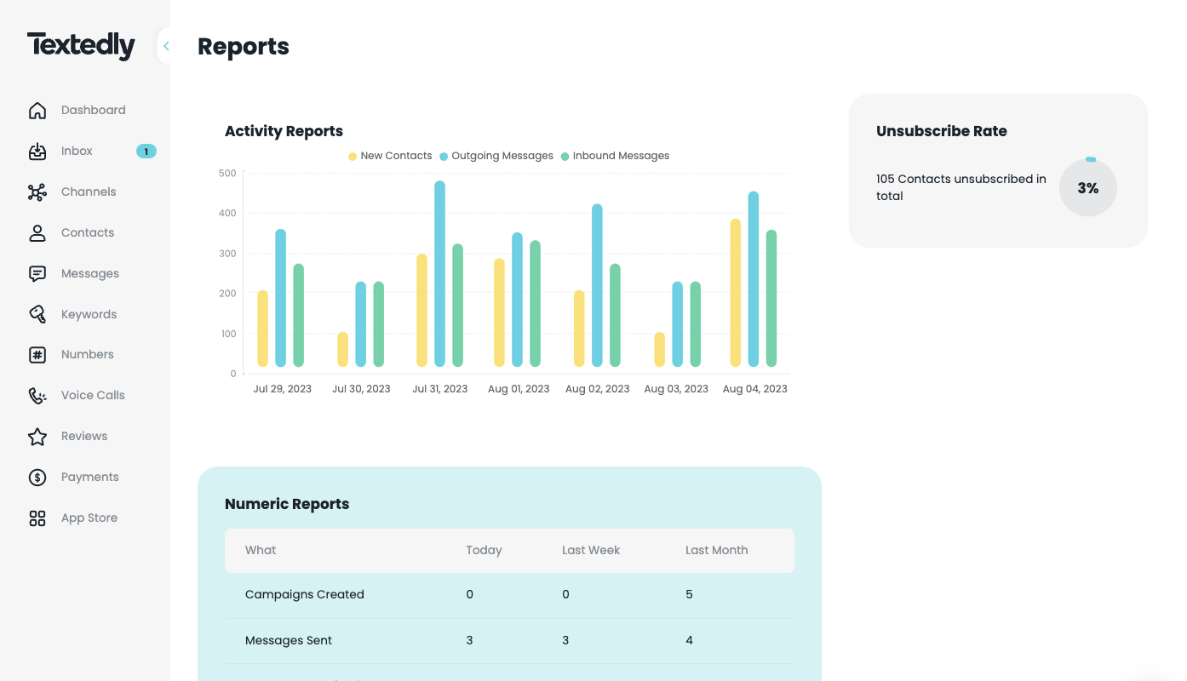Click the yellow New Contacts bar for Aug 04, 2023

(736, 293)
